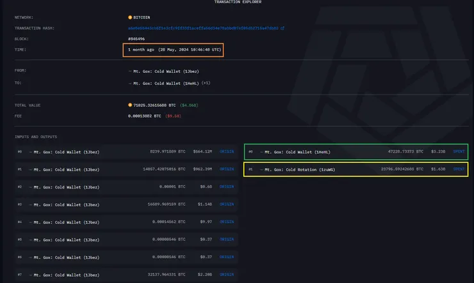Open input #5 Mt. Gox Cold Wallet entity
Image resolution: width=474 pixels, height=283 pixels.
[67, 240]
